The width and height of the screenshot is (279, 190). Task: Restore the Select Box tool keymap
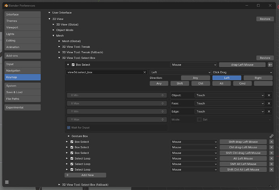265,58
